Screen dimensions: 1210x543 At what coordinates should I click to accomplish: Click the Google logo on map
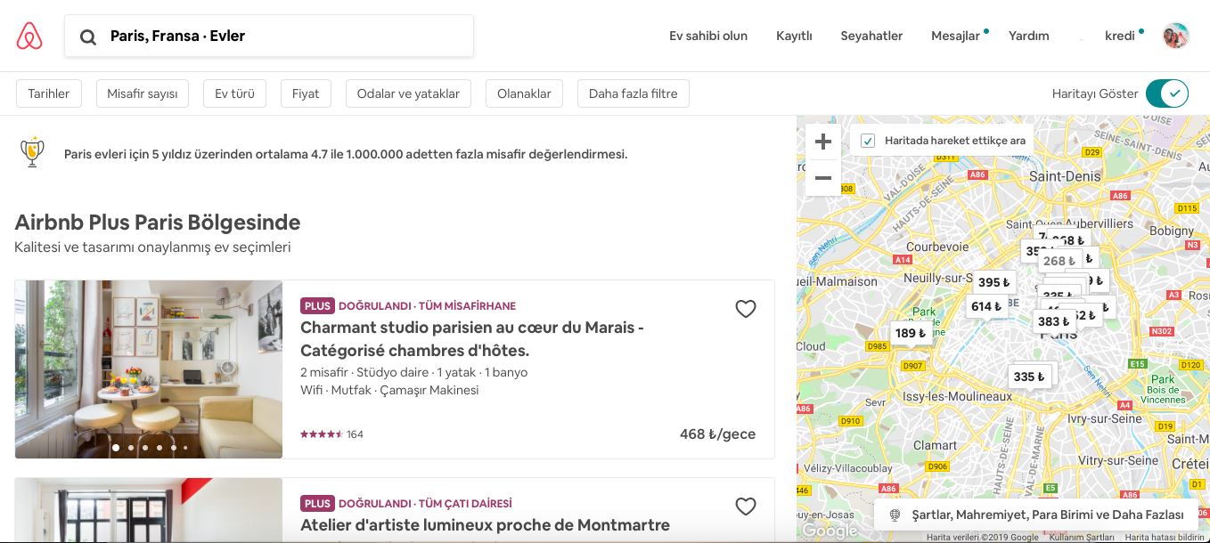pyautogui.click(x=829, y=531)
